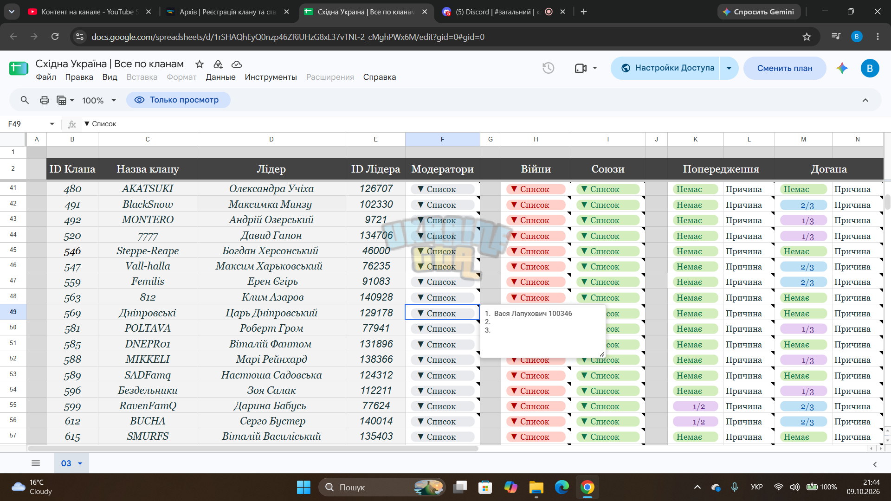The image size is (891, 501).
Task: Open the Файл menu
Action: click(46, 77)
